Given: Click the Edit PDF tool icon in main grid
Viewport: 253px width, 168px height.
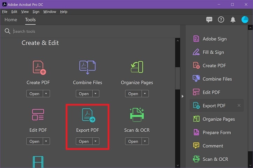Looking at the screenshot, I should 38,115.
